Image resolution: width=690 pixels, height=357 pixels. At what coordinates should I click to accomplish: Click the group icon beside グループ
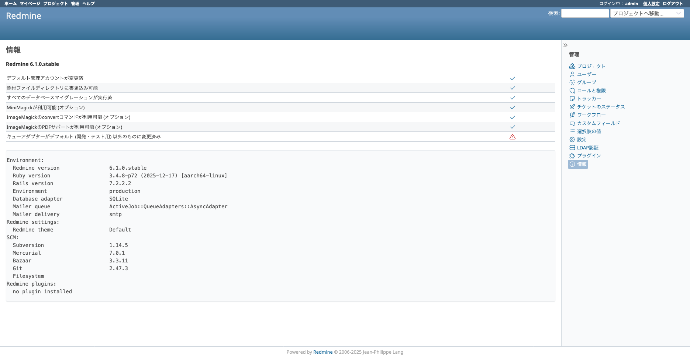572,82
